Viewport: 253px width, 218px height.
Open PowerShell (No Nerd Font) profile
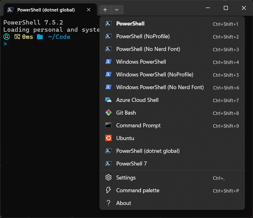[172, 49]
